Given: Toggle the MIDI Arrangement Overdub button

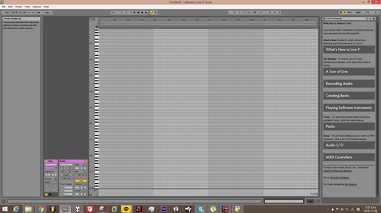Looking at the screenshot, I should pos(146,12).
